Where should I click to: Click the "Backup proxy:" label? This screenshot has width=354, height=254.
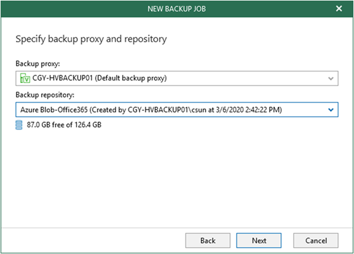tap(38, 64)
